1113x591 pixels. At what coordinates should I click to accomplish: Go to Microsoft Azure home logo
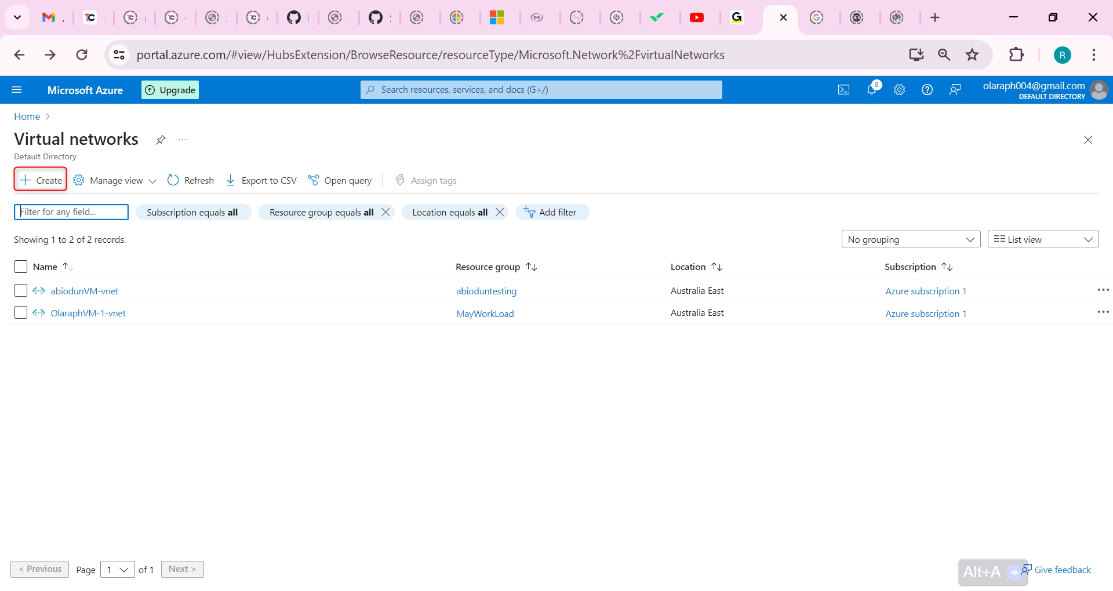click(85, 90)
